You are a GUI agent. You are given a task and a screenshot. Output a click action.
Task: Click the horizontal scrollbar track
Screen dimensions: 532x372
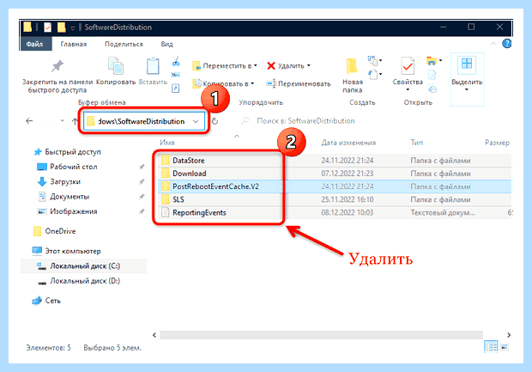tap(321, 335)
